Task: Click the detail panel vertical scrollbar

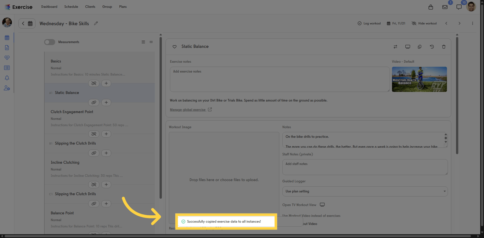Action: (x=457, y=96)
